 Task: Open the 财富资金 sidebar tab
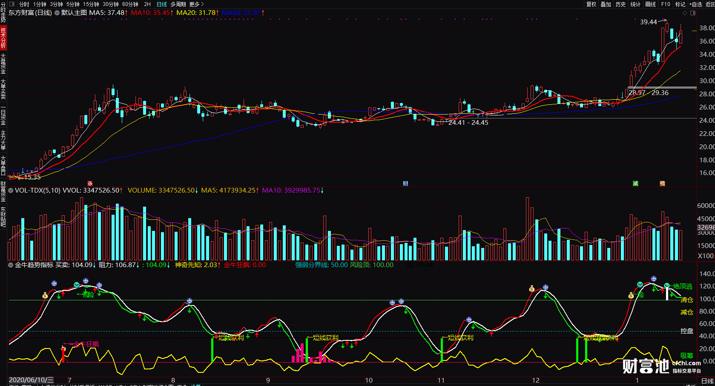click(3, 191)
